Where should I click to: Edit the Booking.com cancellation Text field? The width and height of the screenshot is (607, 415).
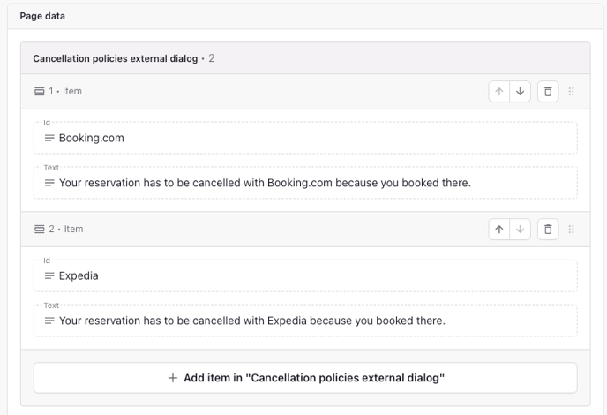point(309,183)
